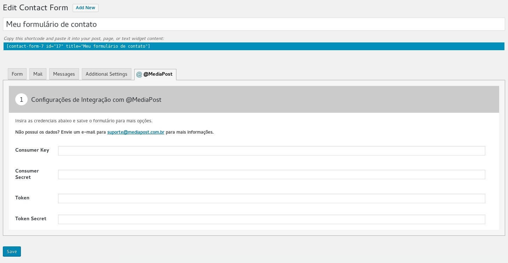Viewport: 508px width, 263px height.
Task: Edit the form title field
Action: pos(254,24)
